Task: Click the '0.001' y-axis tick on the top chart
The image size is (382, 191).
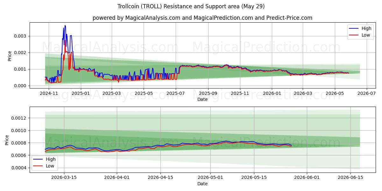Action: [21, 69]
